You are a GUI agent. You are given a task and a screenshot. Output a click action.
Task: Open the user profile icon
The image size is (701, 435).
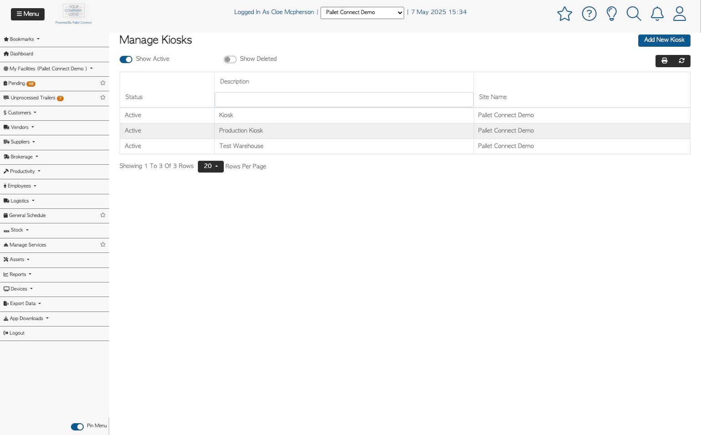tap(680, 14)
